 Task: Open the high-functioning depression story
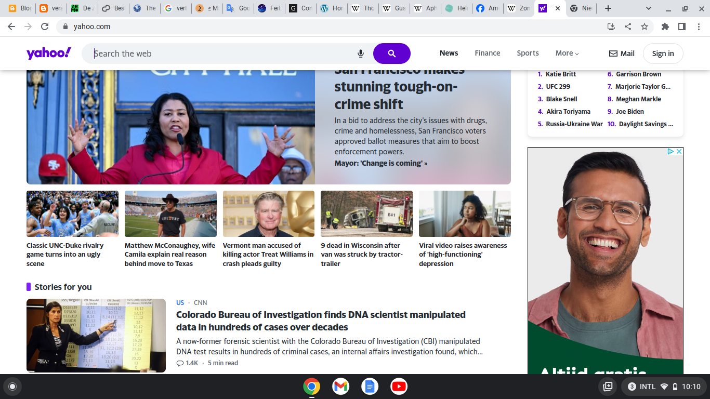click(x=463, y=255)
